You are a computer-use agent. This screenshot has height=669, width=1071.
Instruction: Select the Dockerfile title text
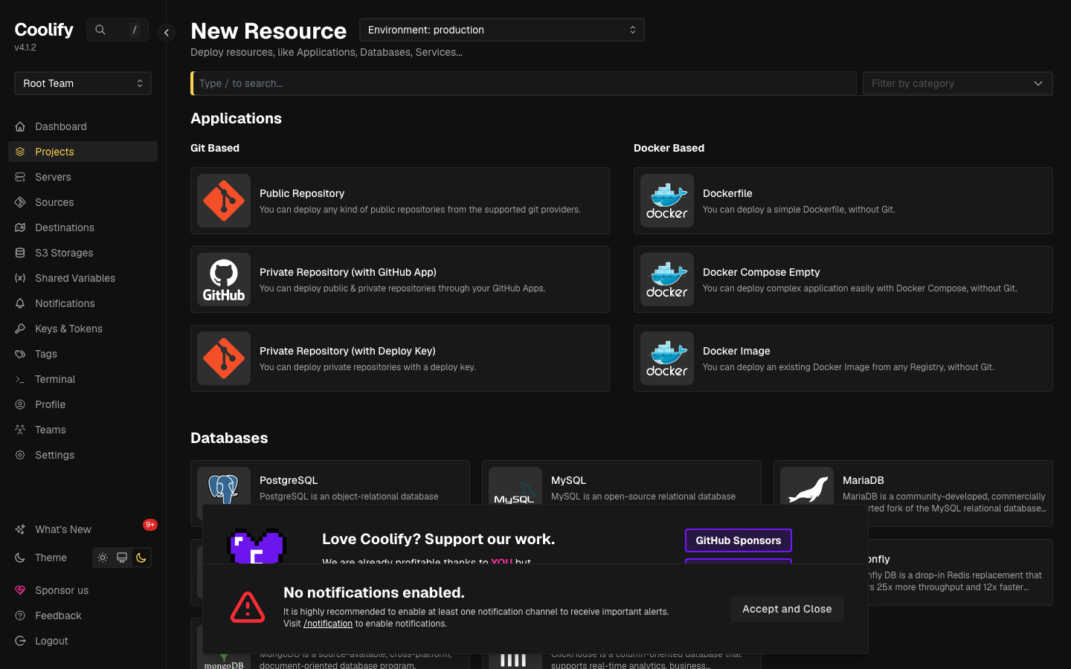tap(727, 193)
